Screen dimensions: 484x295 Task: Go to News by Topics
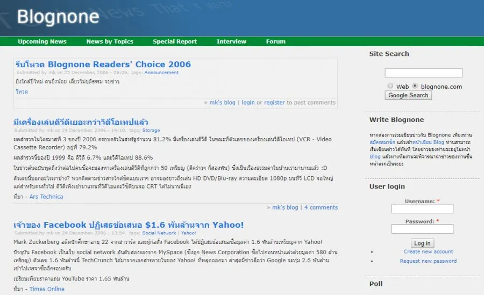[x=110, y=41]
